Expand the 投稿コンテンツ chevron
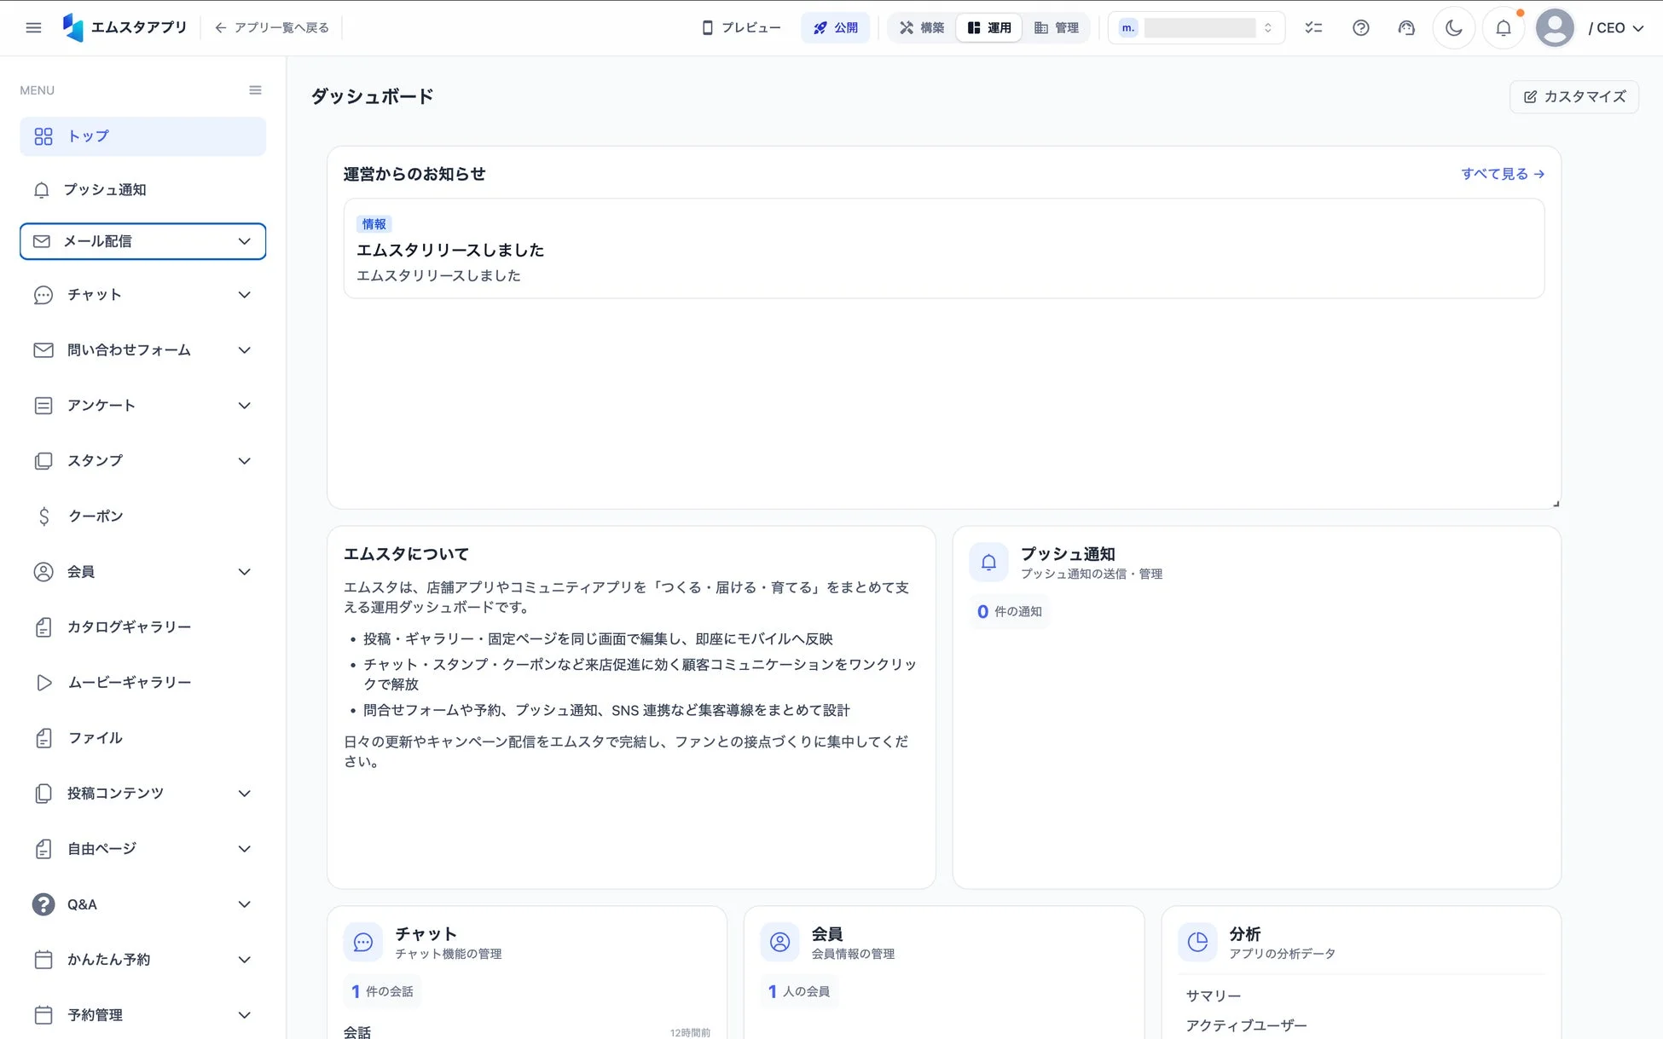The width and height of the screenshot is (1663, 1039). point(245,794)
